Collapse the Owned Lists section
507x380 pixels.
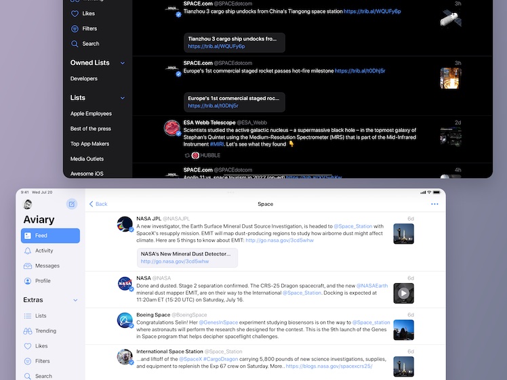pos(123,63)
